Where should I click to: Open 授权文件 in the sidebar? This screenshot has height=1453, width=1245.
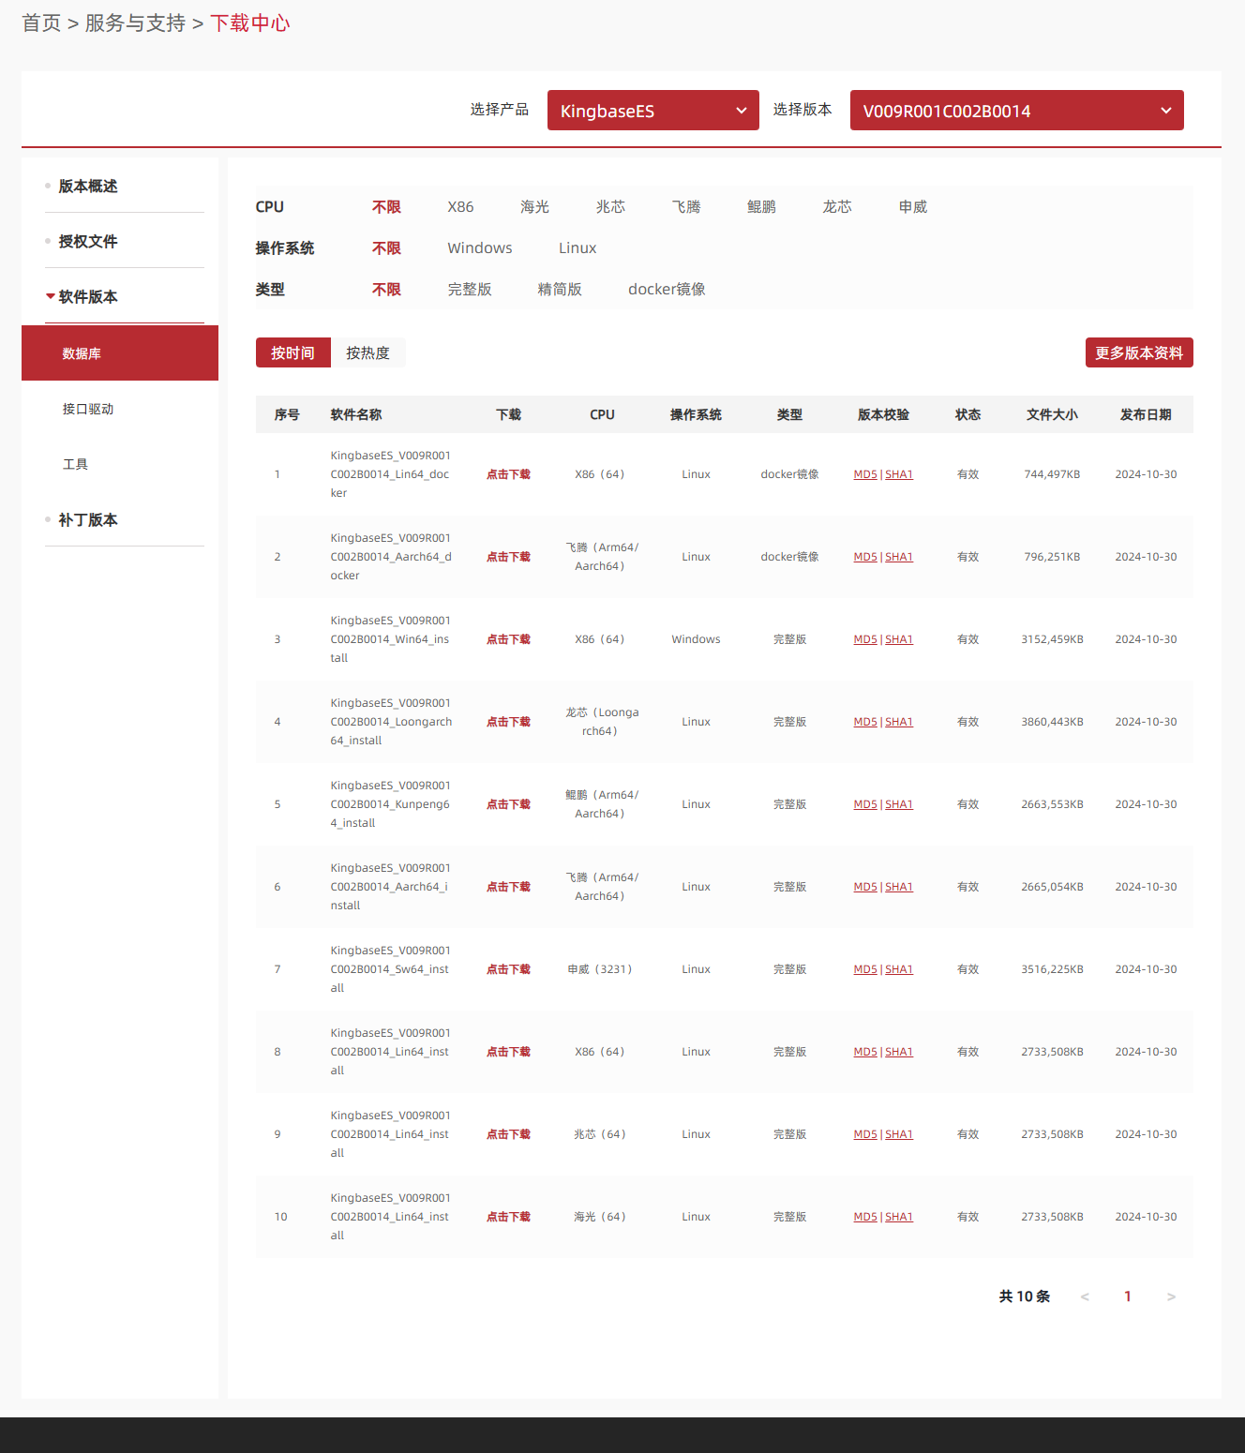(x=87, y=241)
